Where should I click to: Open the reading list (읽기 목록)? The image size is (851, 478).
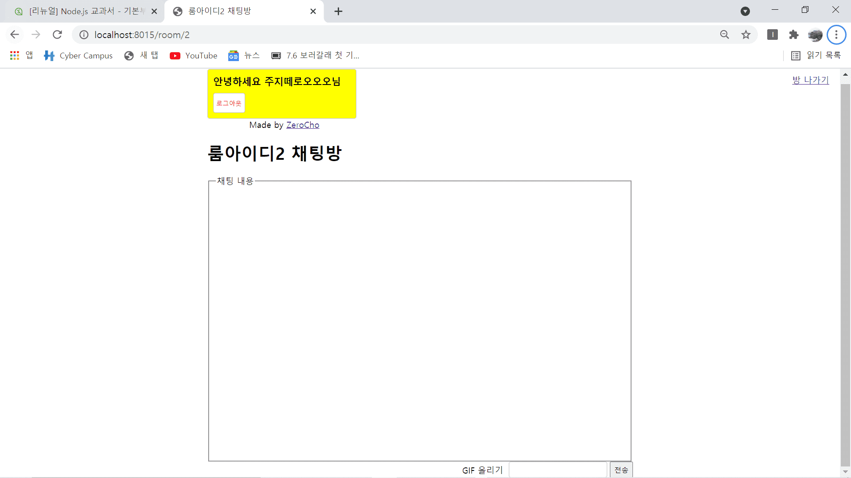point(816,55)
